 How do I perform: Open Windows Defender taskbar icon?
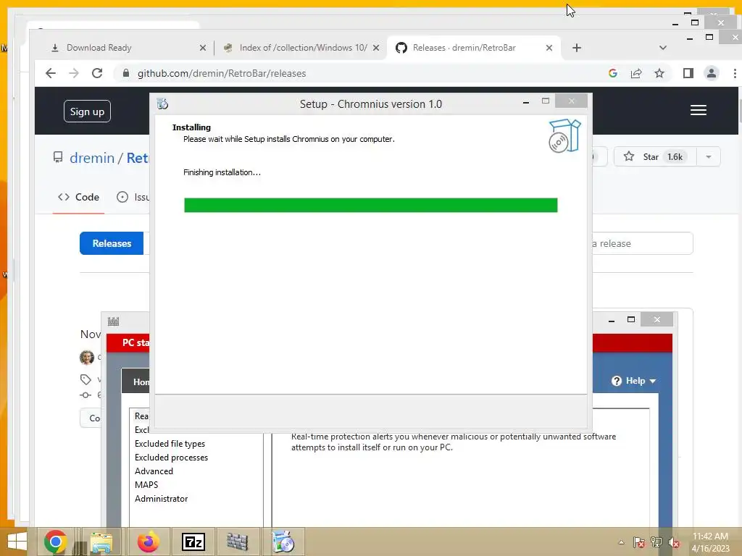(237, 542)
